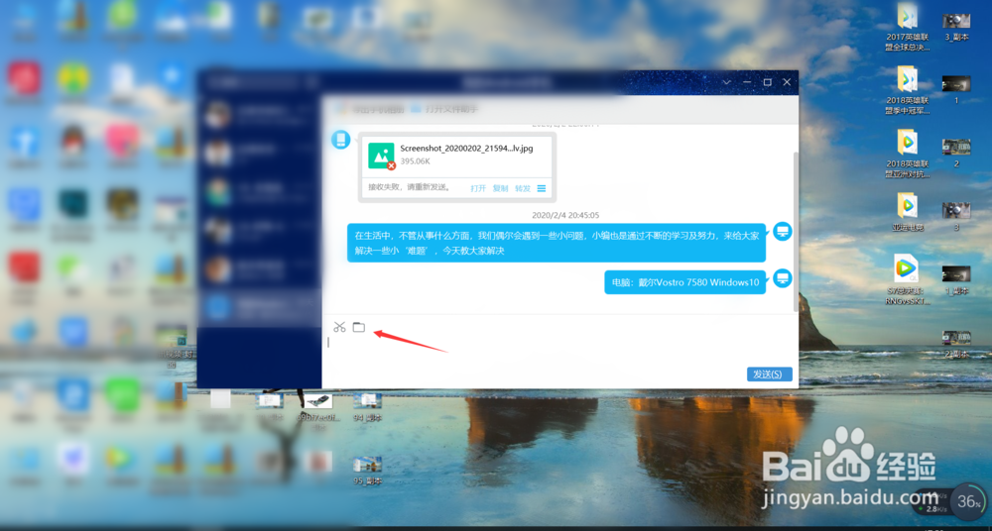Click 打开 link on the file card
The image size is (992, 531).
point(478,188)
